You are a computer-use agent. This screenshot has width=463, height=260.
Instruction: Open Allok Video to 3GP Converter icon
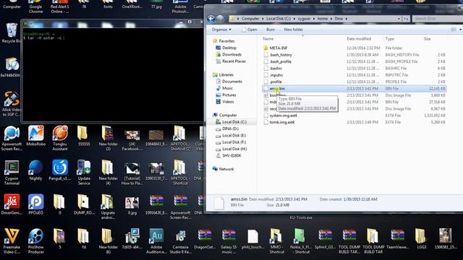coord(12,104)
